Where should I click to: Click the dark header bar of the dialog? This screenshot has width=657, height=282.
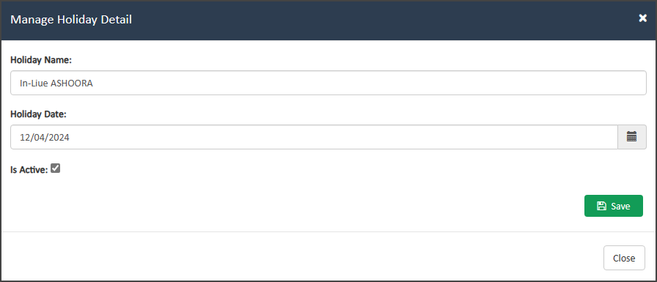click(328, 20)
